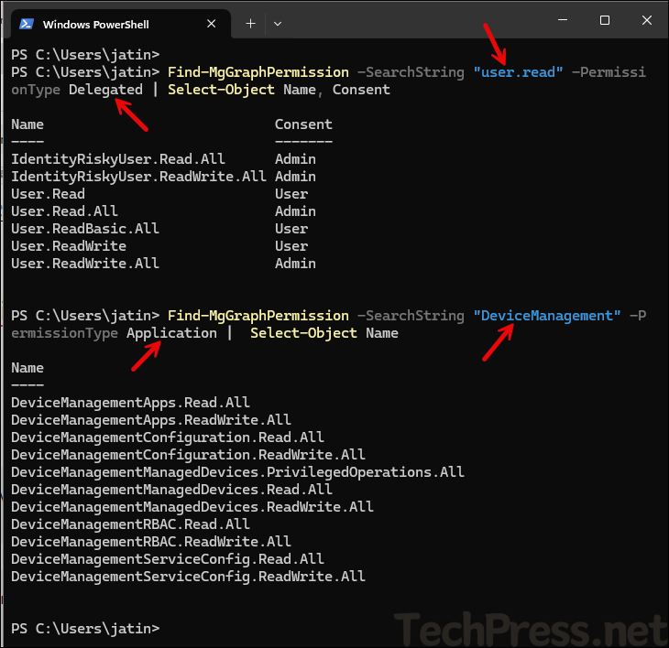Select the Windows PowerShell tab title

[x=96, y=25]
